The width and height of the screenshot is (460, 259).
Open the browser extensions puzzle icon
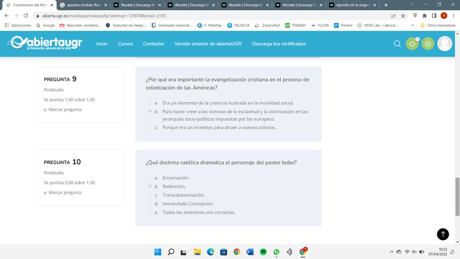coord(425,16)
